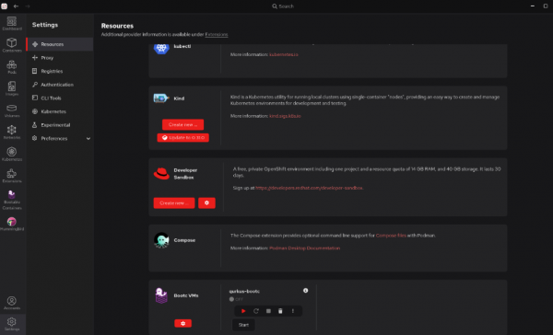
Task: Click the Settings gear in sidebar
Action: coord(12,324)
